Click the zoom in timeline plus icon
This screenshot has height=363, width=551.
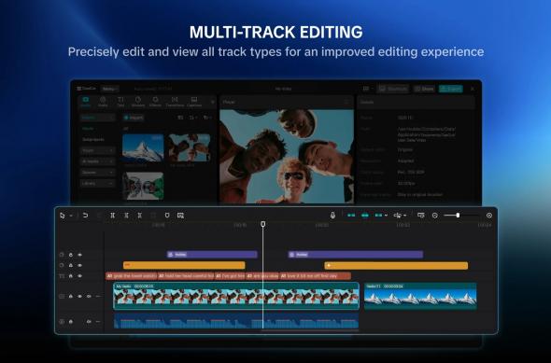click(x=489, y=216)
